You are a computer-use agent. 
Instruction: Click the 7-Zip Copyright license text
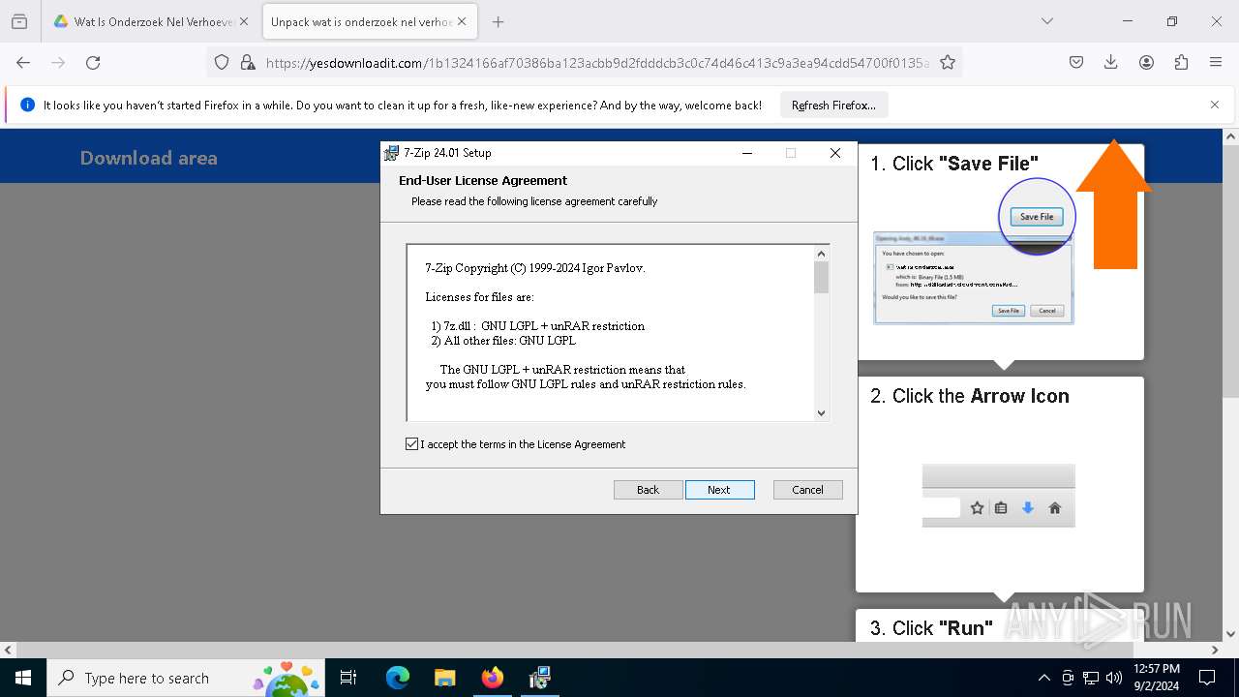[535, 268]
